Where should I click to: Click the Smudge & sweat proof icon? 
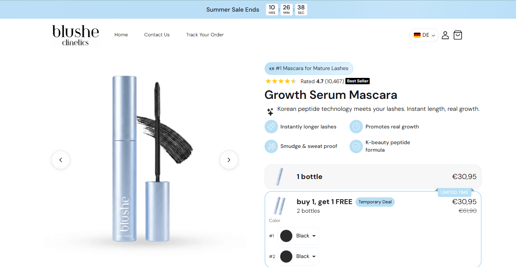pyautogui.click(x=271, y=146)
